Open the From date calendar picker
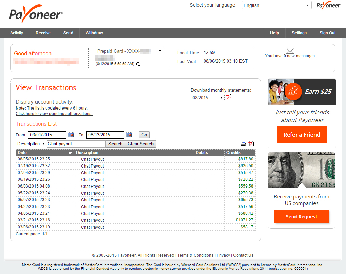 71,134
